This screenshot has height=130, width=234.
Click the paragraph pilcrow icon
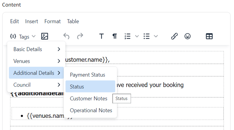coord(115,36)
